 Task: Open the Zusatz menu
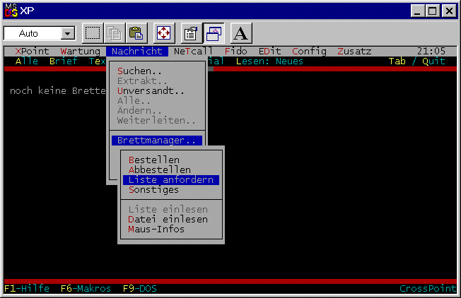pyautogui.click(x=354, y=52)
